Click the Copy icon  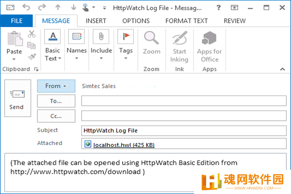(31, 45)
